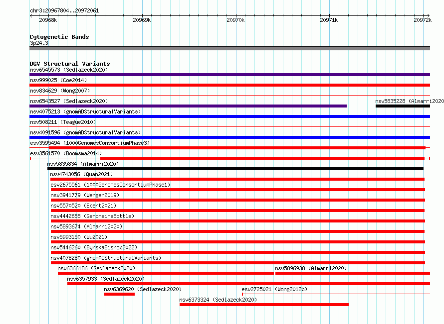Select the red nsv6357933 variant bar
Image resolution: width=444 pixels, height=324 pixels.
(248, 284)
